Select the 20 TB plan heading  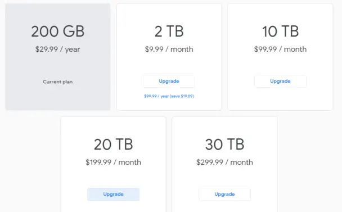pos(114,144)
